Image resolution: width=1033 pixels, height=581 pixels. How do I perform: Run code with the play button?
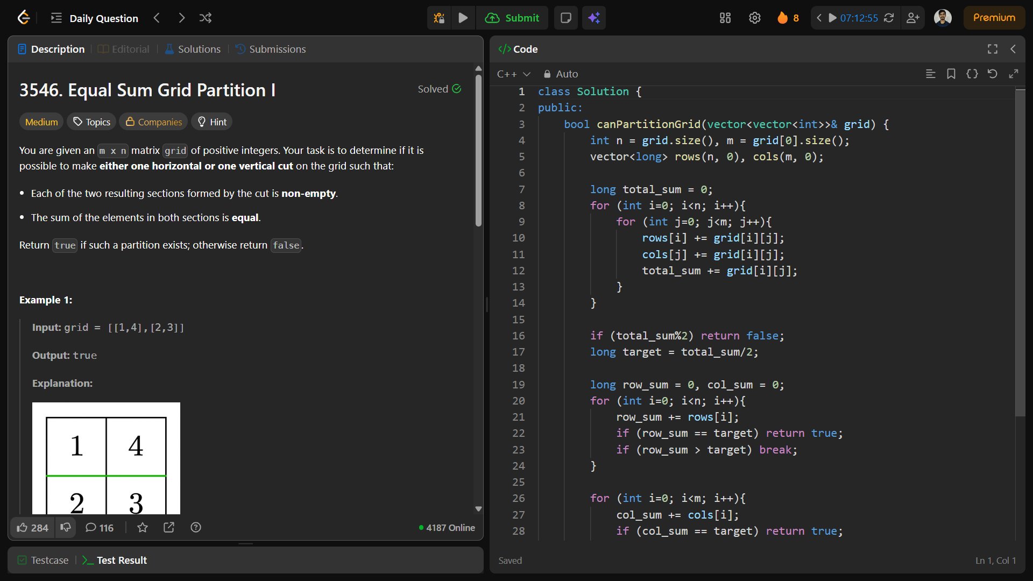click(463, 18)
